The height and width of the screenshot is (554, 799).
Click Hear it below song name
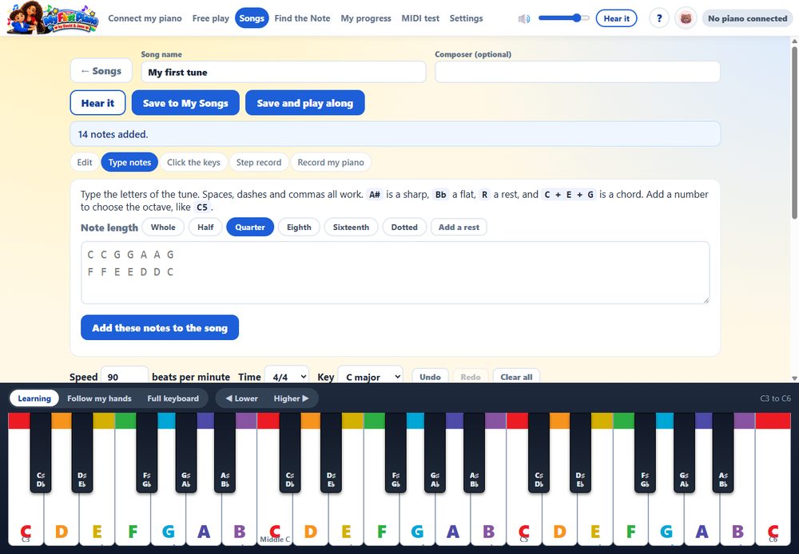pyautogui.click(x=97, y=103)
